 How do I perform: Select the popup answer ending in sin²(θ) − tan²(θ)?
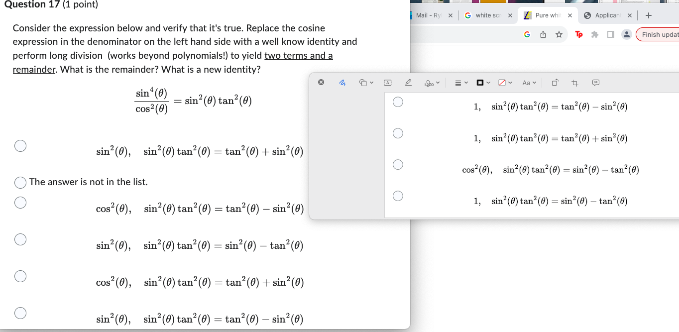point(398,196)
